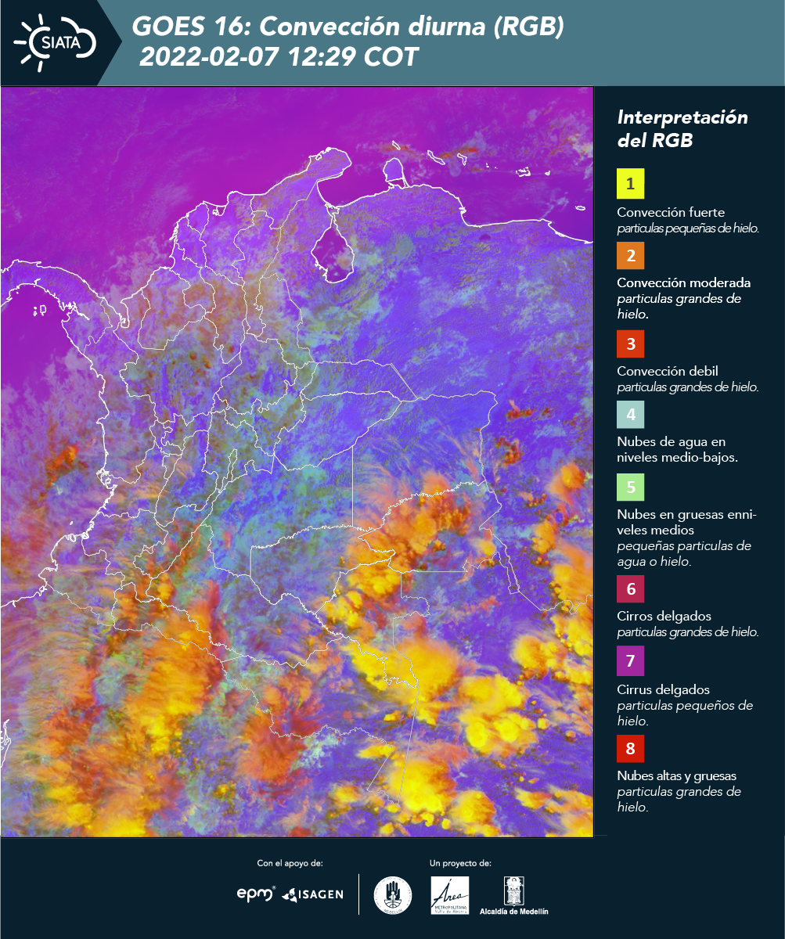
Task: Click the "Convección moderada" legend label
Action: (684, 282)
